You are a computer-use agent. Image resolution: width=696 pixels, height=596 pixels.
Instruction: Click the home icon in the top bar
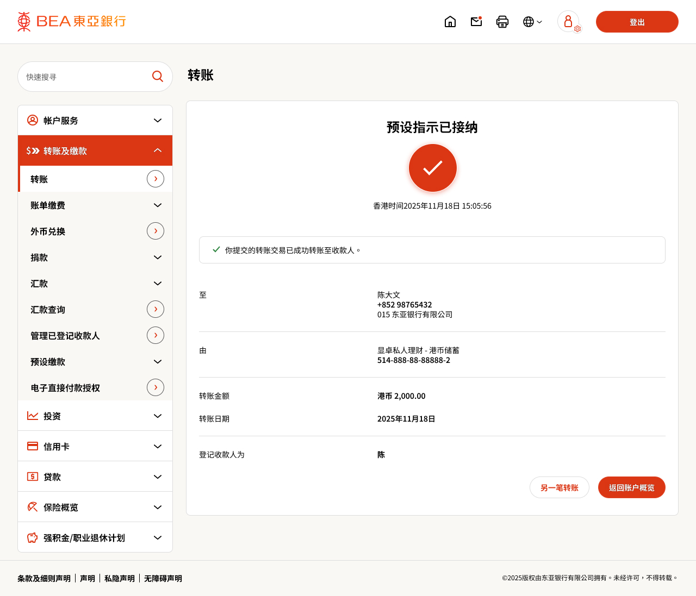[x=450, y=21]
